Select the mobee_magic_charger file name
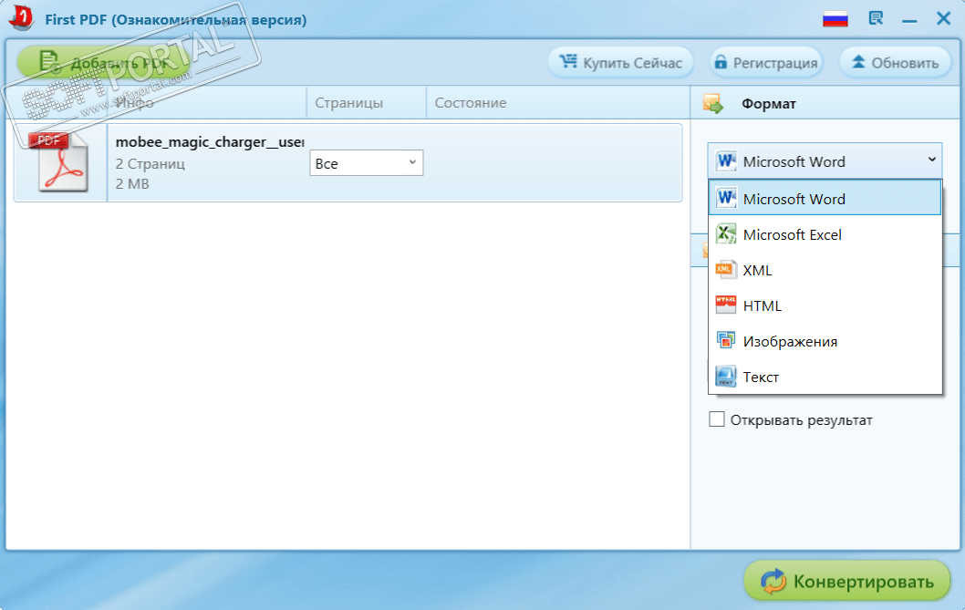Screen dimensions: 965x610 click(x=210, y=142)
